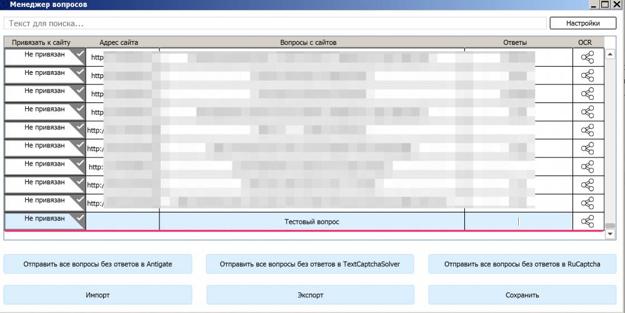The height and width of the screenshot is (313, 625).
Task: Click OCR icon in Тестовый вопрос row
Action: click(x=587, y=221)
